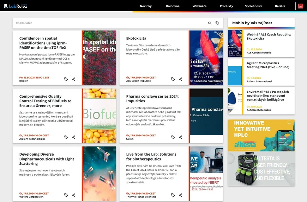
Task: Share the Developing Diverse Biopharmaceuticals card
Action: coord(74,195)
